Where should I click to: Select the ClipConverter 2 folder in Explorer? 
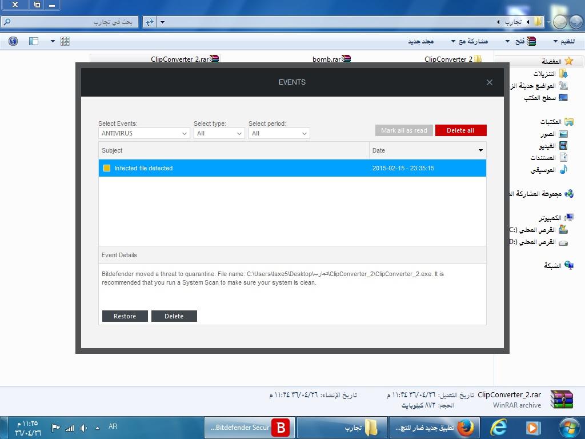point(453,59)
